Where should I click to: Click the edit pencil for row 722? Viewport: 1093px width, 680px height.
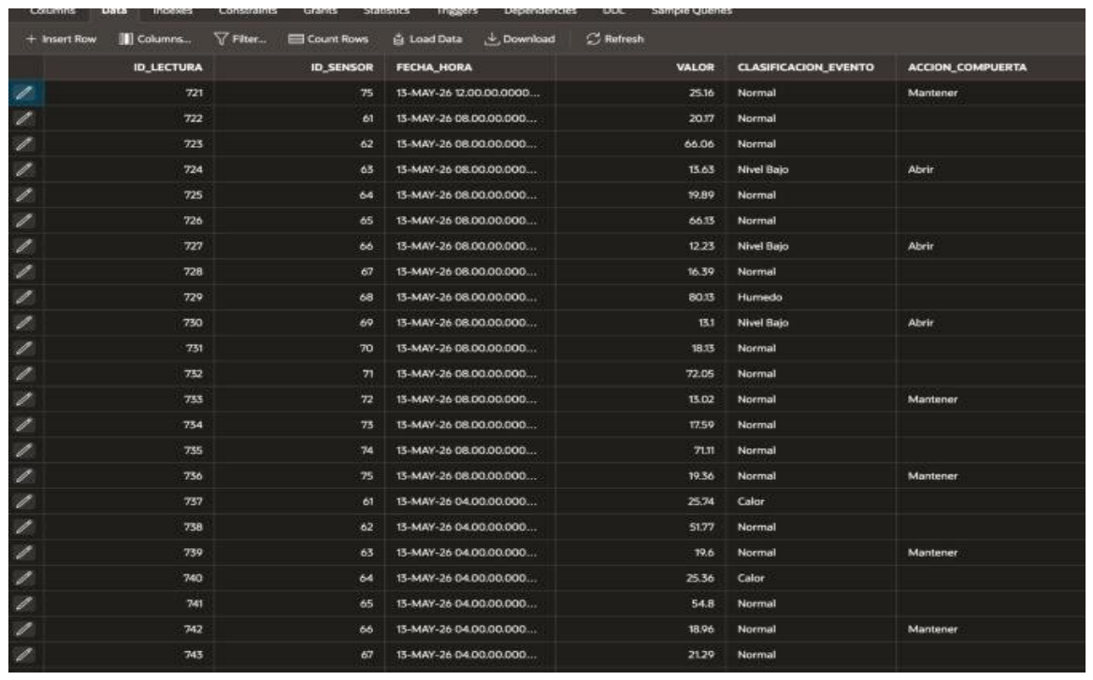(24, 119)
